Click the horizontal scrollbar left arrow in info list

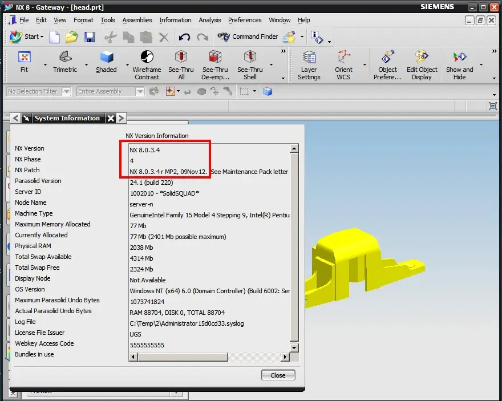coord(133,357)
